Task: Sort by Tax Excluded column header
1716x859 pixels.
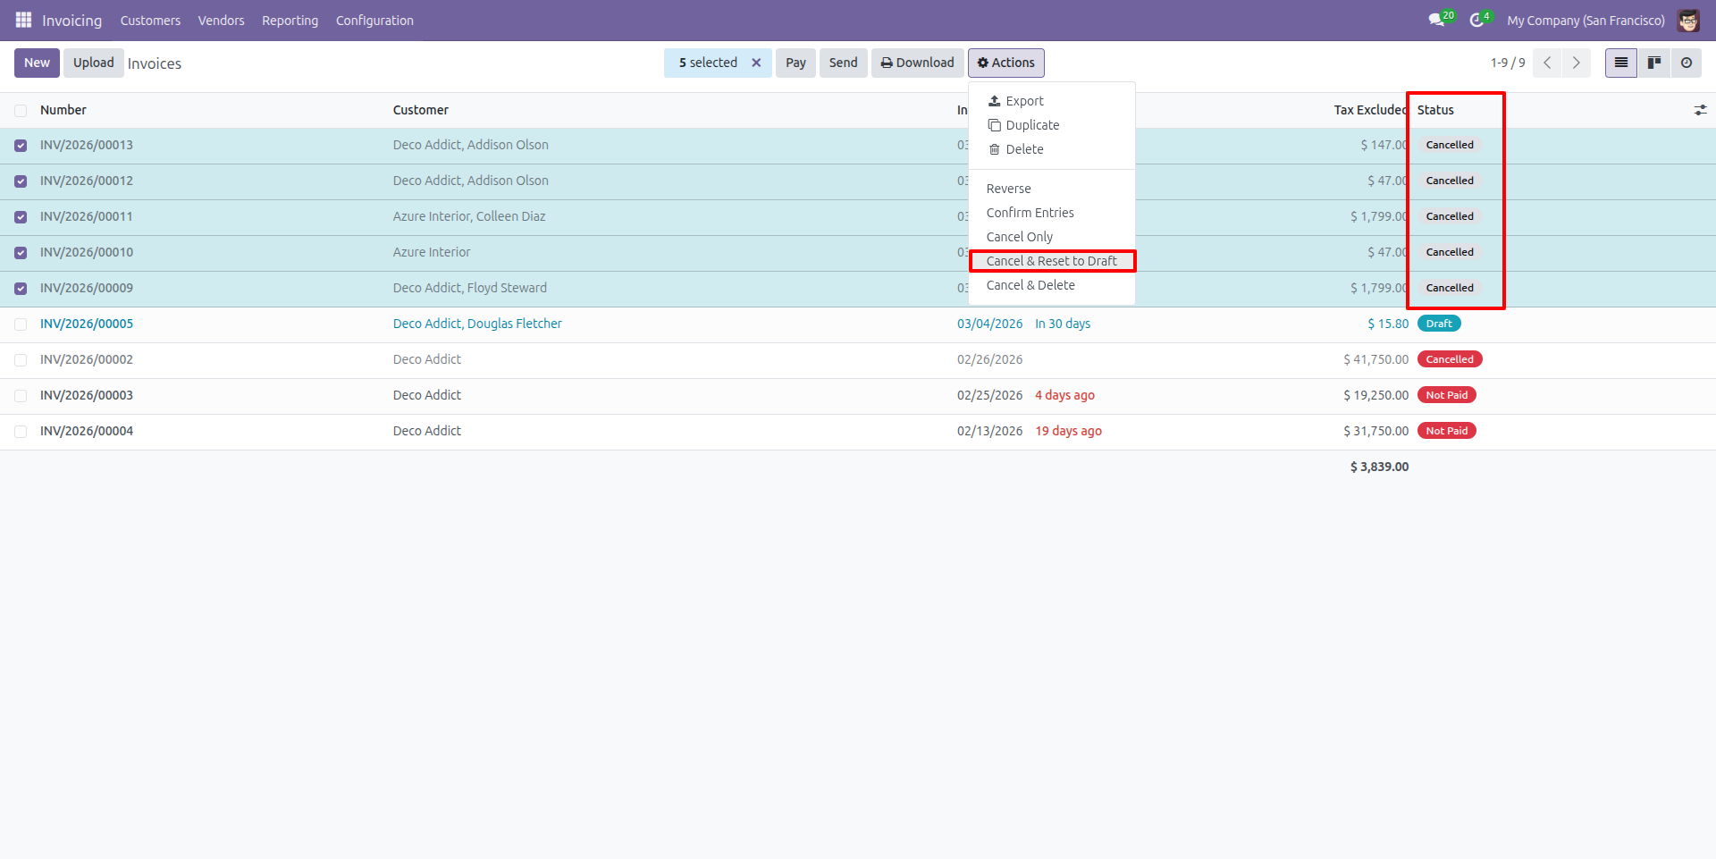Action: 1371,110
